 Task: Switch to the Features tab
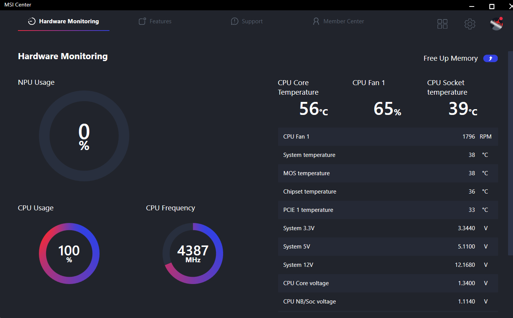[155, 21]
